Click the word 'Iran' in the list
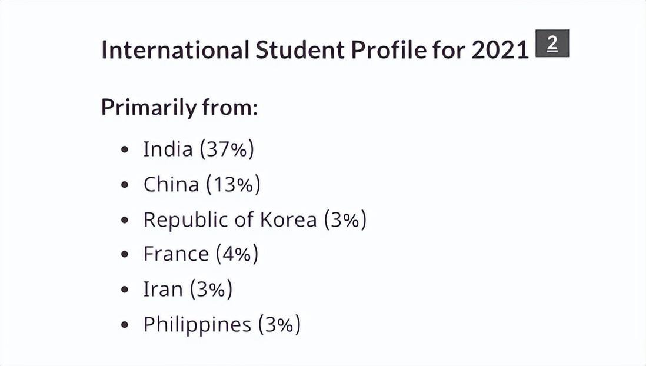 point(163,289)
